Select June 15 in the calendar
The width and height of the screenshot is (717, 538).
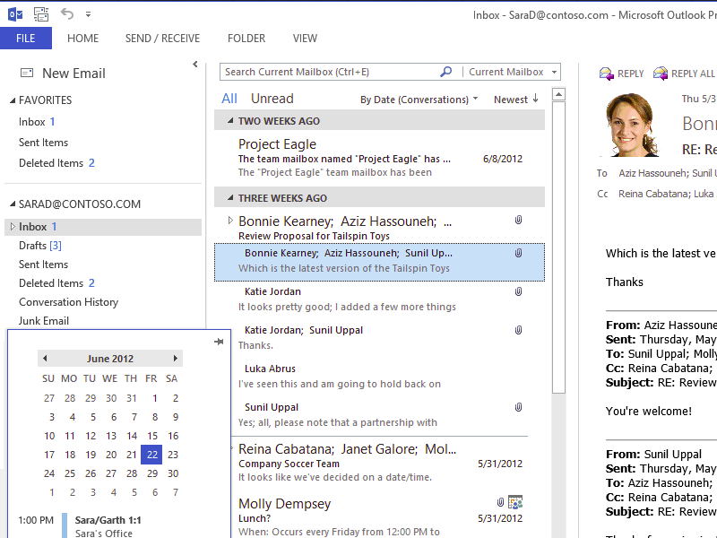(152, 436)
